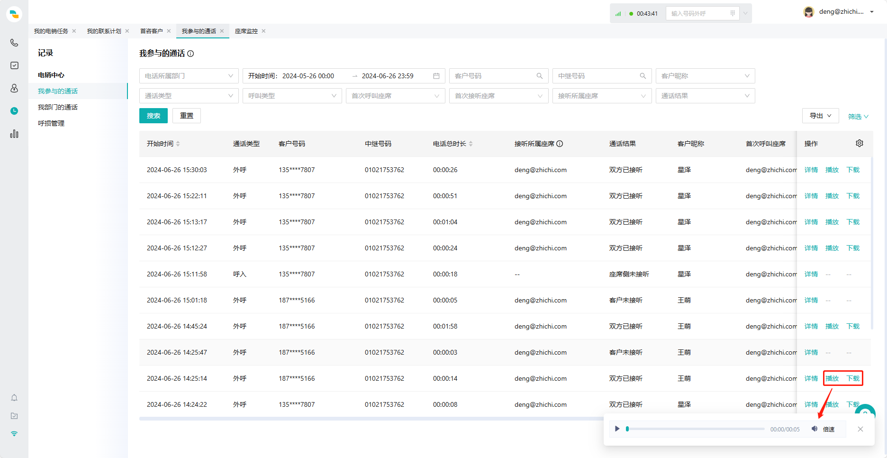This screenshot has width=887, height=458.
Task: Close the 座席监控 tab
Action: pyautogui.click(x=263, y=31)
